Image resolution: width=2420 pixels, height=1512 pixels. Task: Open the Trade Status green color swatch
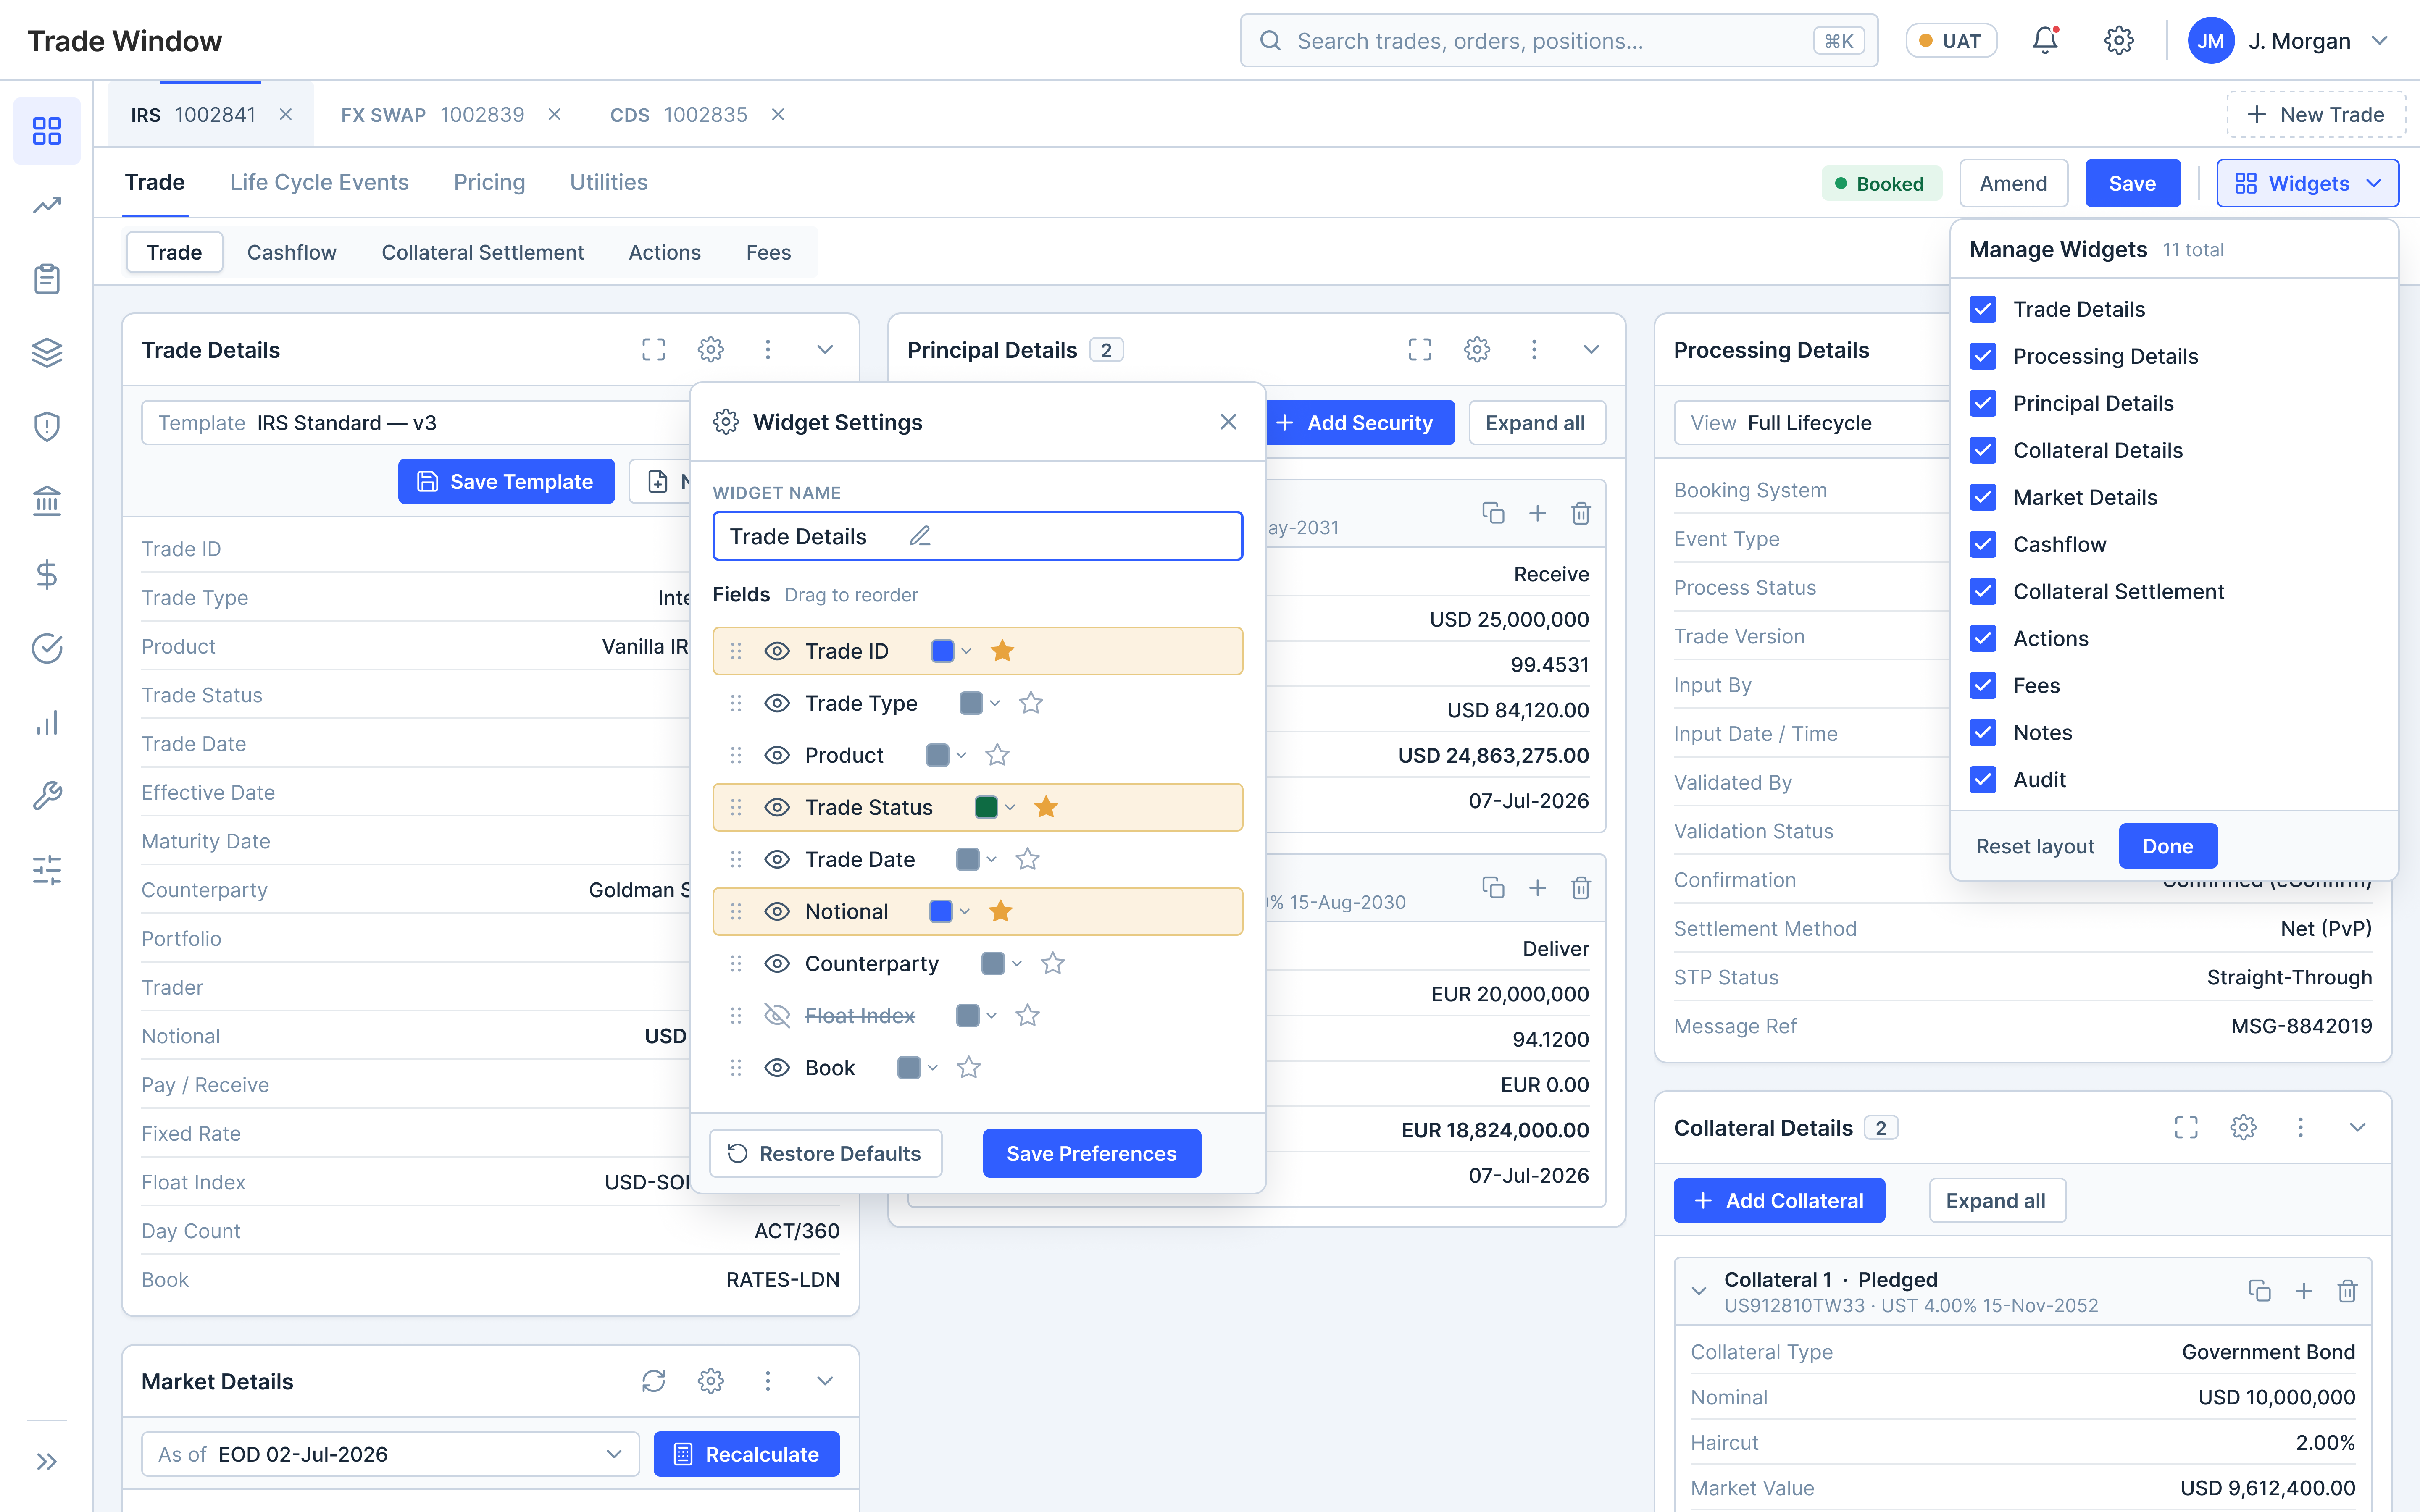pos(986,807)
